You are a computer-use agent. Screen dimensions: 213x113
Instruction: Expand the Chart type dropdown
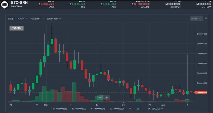(x=23, y=19)
